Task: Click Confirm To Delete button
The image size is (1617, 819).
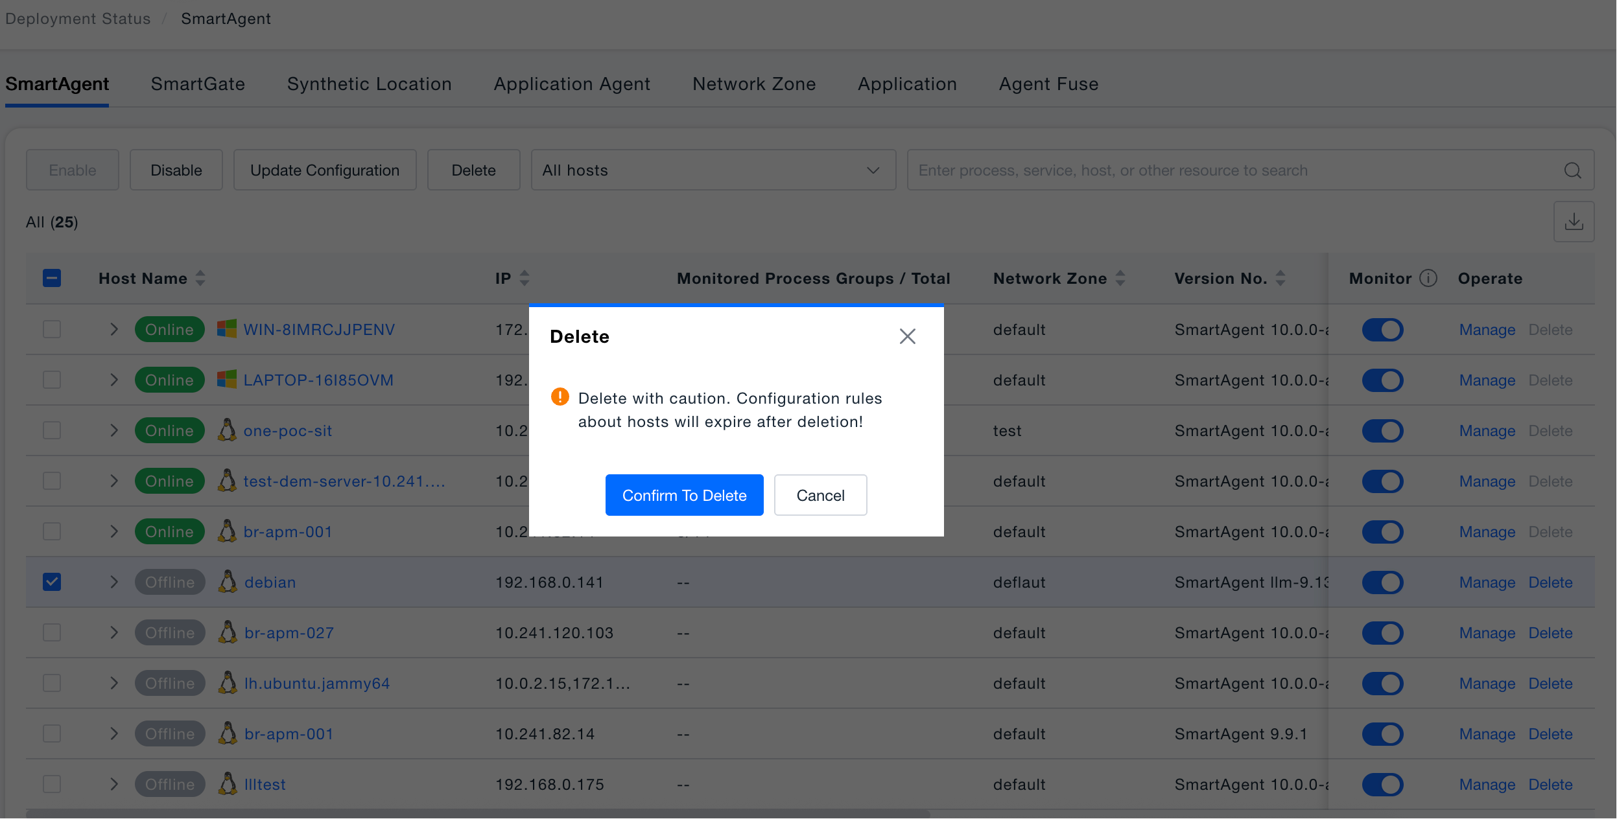Action: coord(684,495)
